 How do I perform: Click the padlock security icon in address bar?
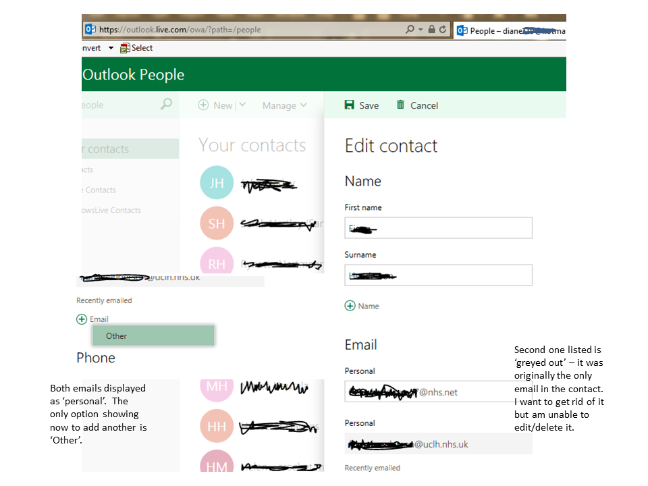431,29
